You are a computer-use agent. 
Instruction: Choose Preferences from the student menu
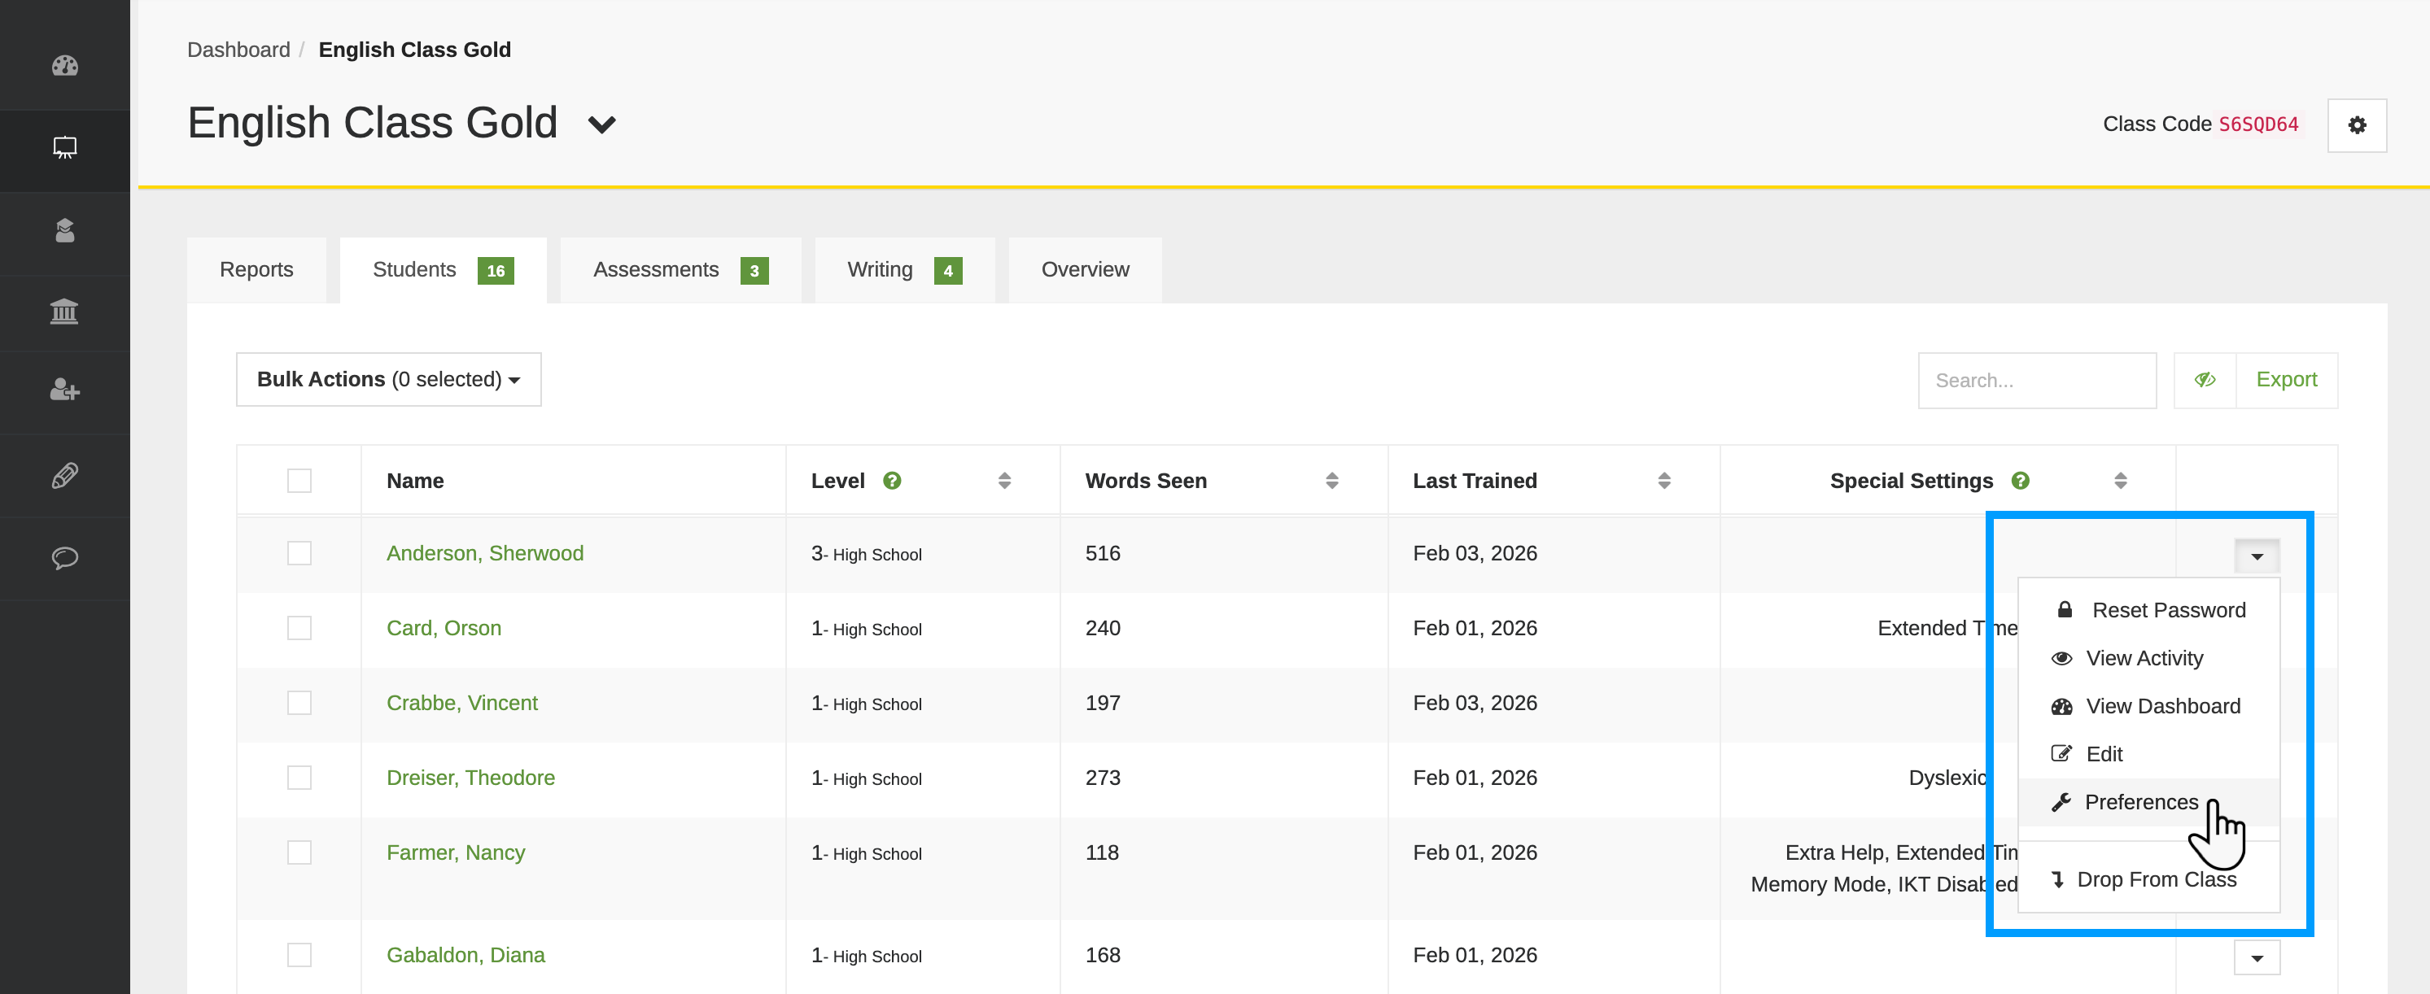click(x=2139, y=803)
